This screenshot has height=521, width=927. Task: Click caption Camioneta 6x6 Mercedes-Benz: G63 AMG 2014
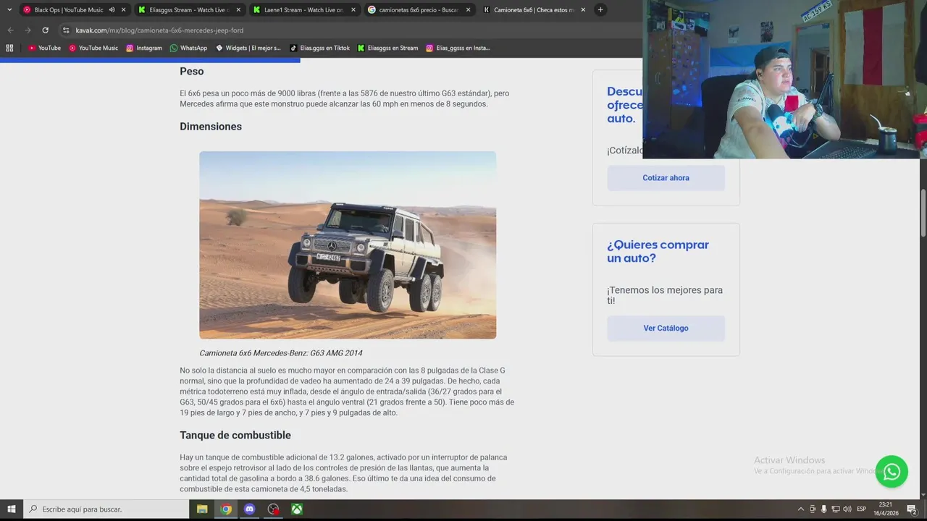[x=281, y=353]
